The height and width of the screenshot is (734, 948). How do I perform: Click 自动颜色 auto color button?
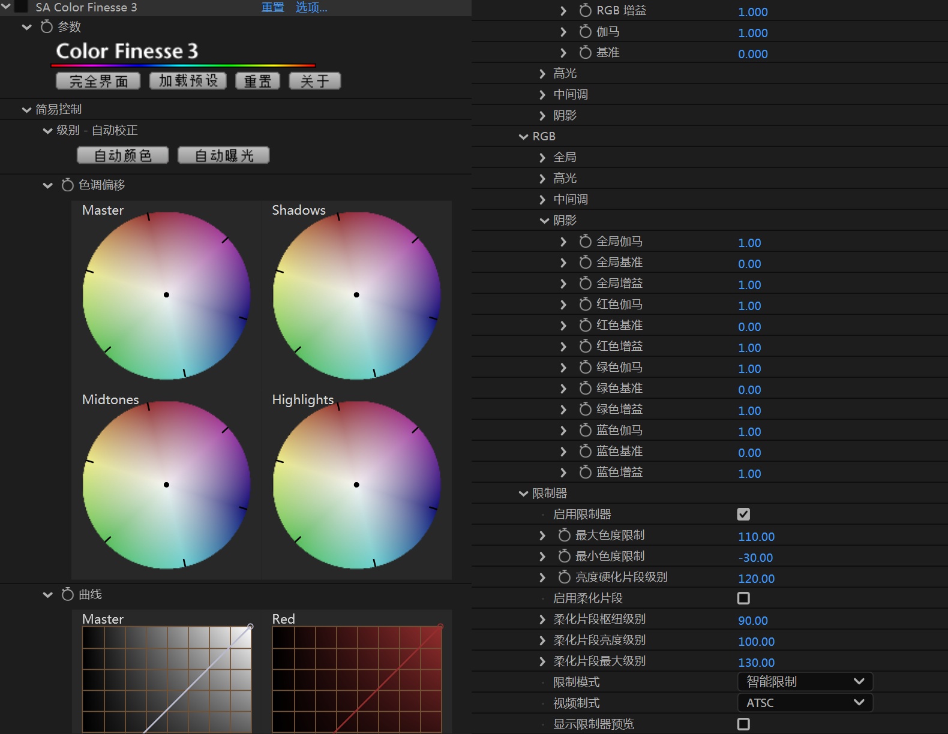click(123, 155)
